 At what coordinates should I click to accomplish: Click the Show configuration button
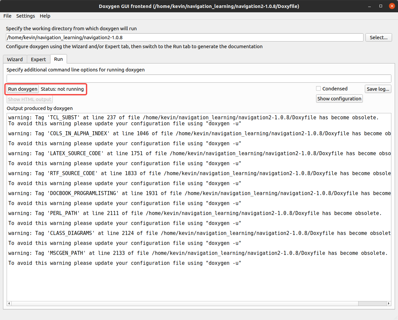click(339, 99)
